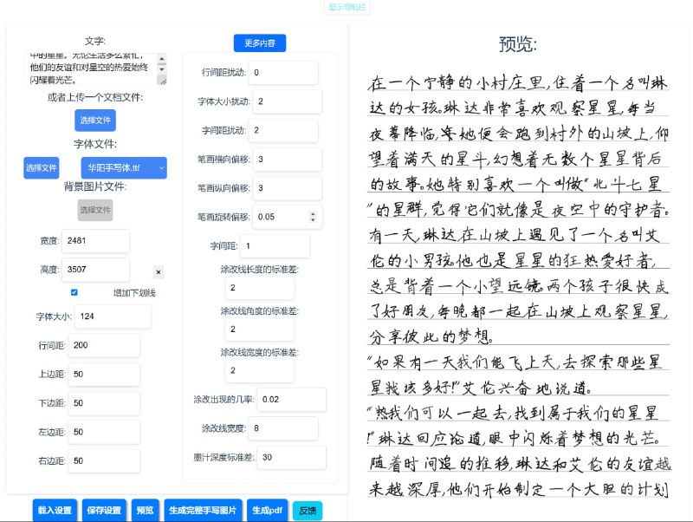Click the clear height icon next to 高度
Viewport: 693px width, 522px height.
click(159, 271)
